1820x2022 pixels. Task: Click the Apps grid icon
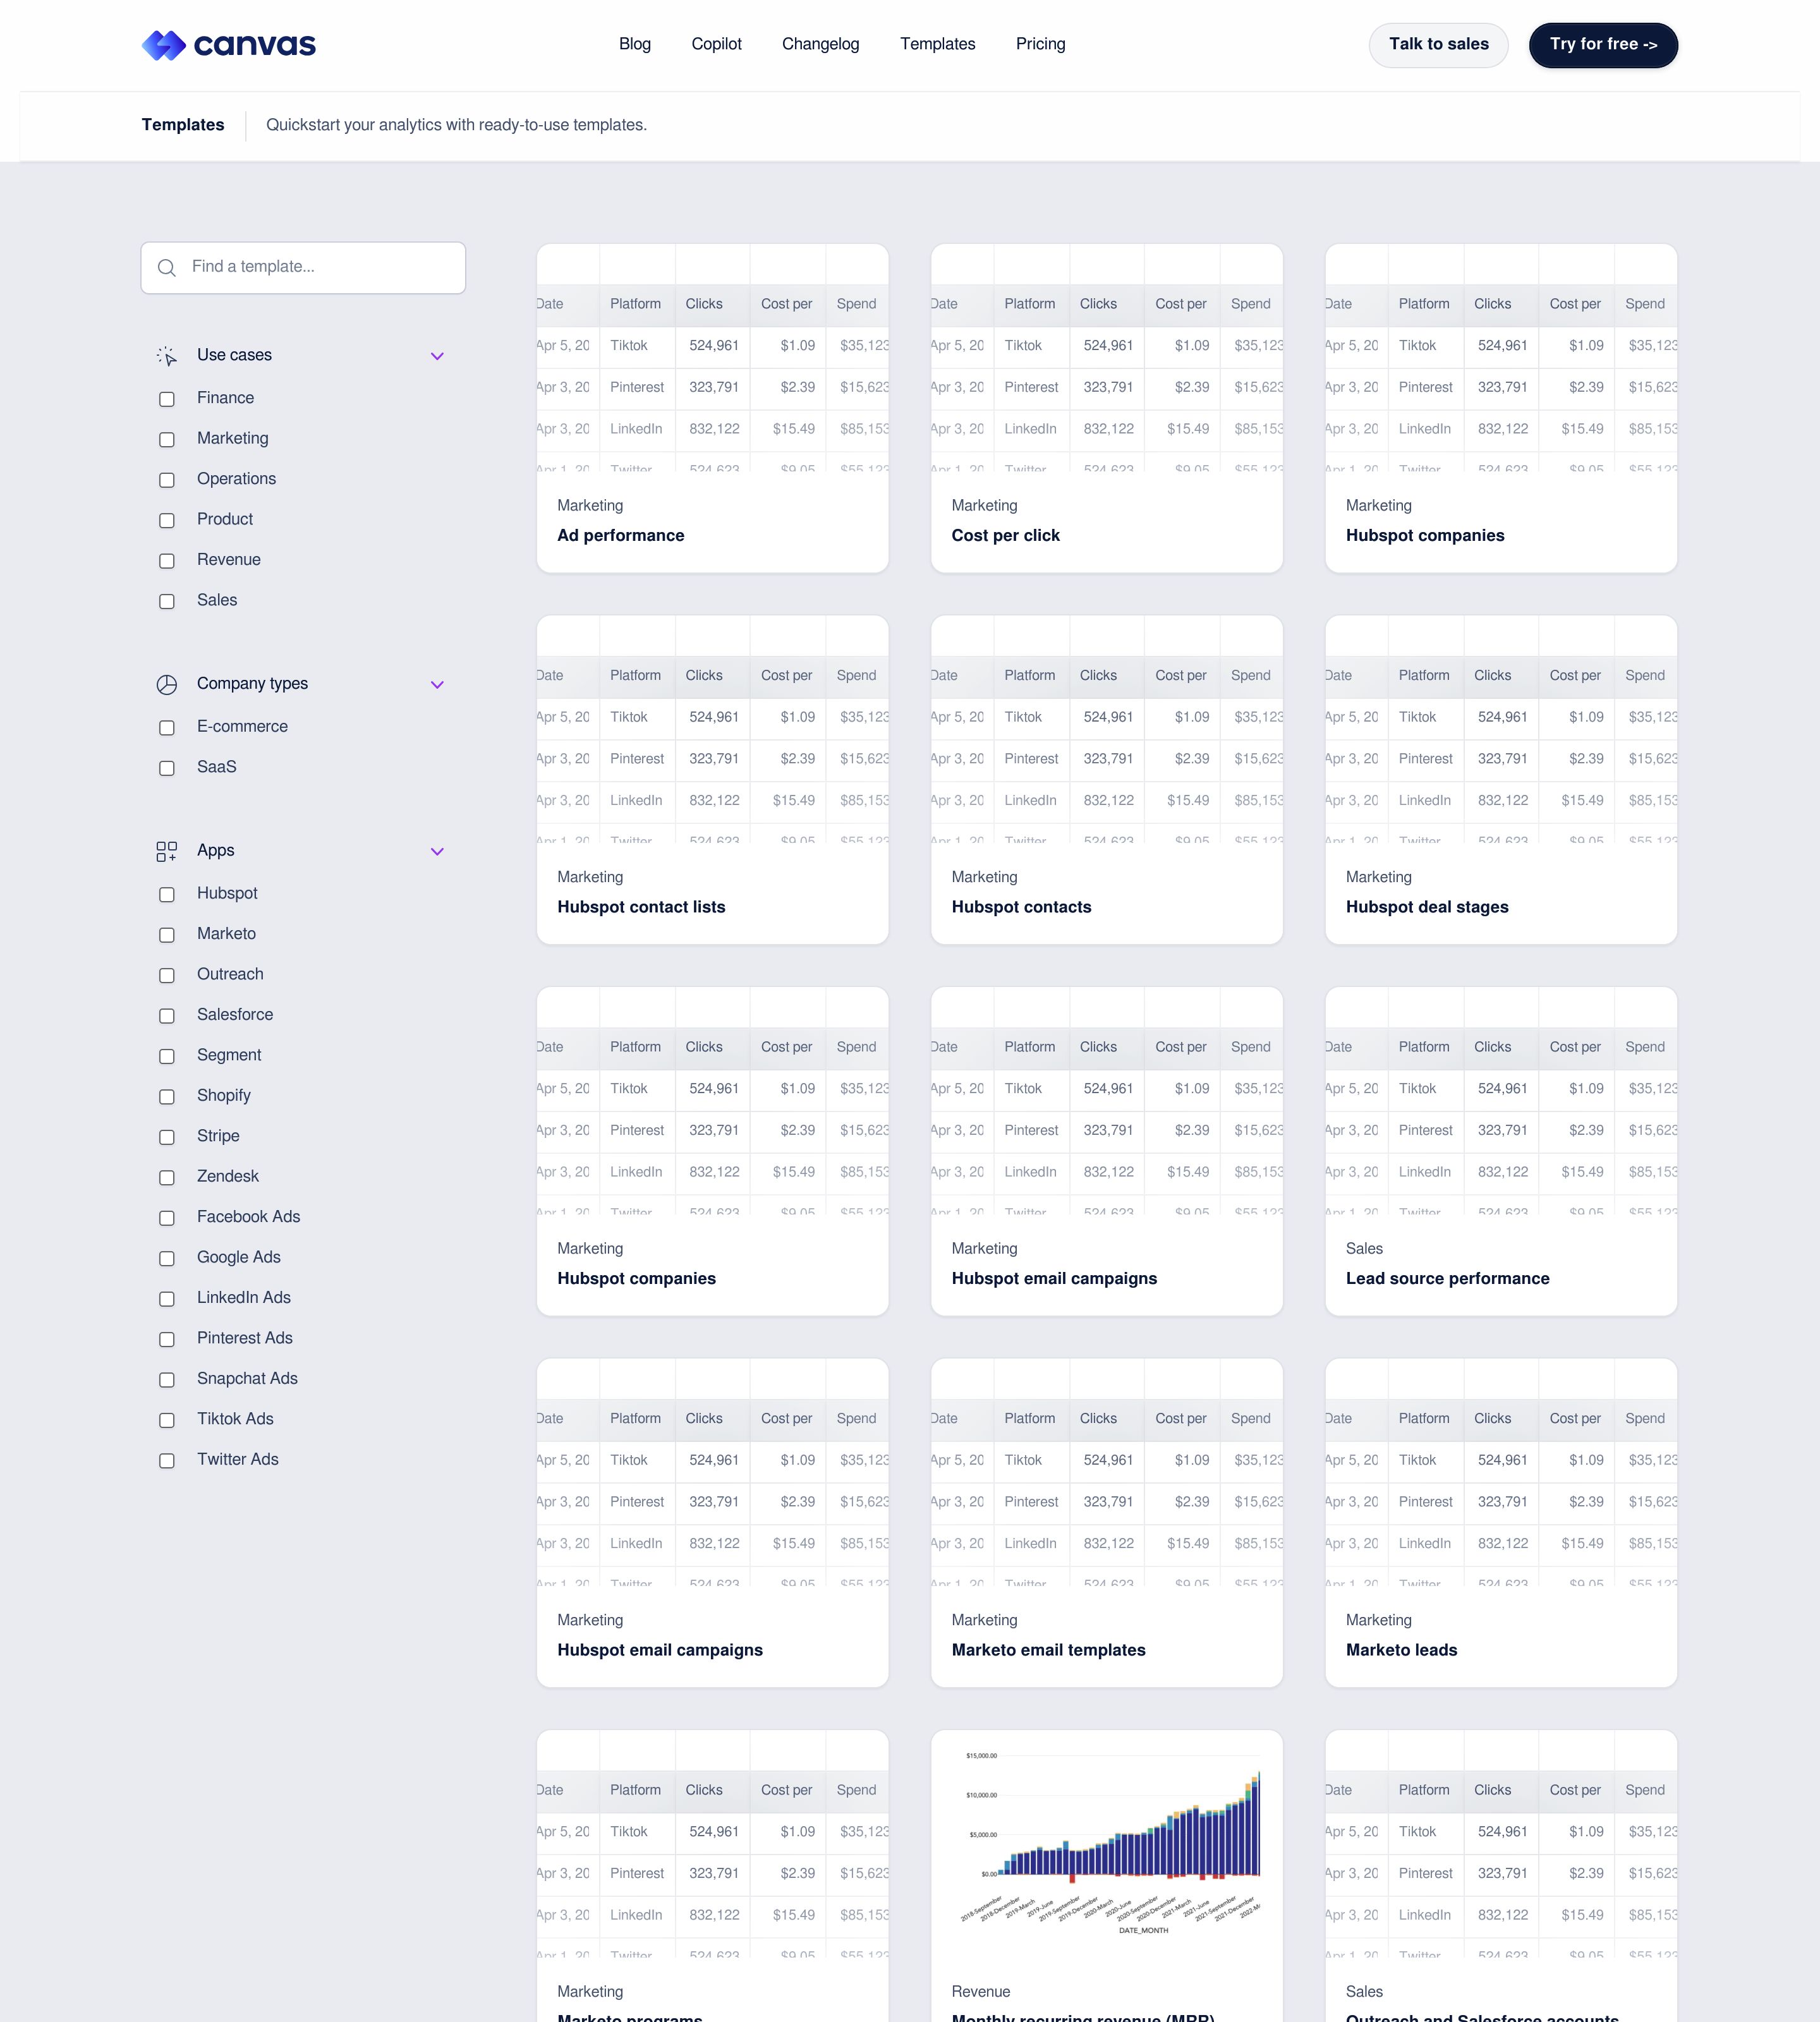coord(167,852)
